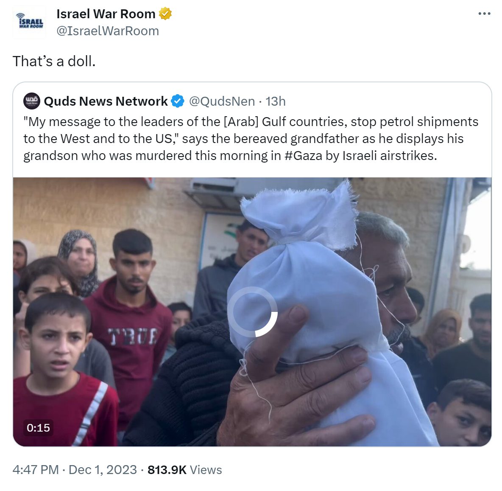Image resolution: width=502 pixels, height=491 pixels.
Task: Click the "That's a doll." tweet text
Action: (x=54, y=61)
